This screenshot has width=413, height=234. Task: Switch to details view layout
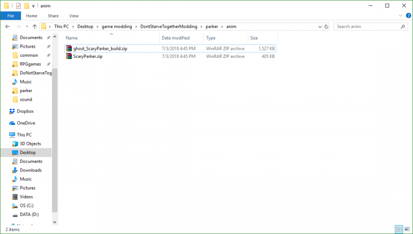pos(399,229)
